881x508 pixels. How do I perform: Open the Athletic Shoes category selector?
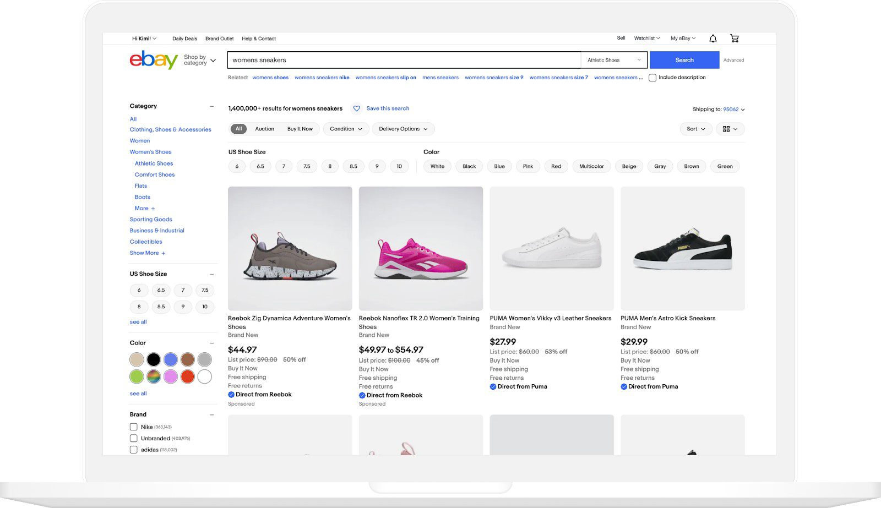(613, 59)
